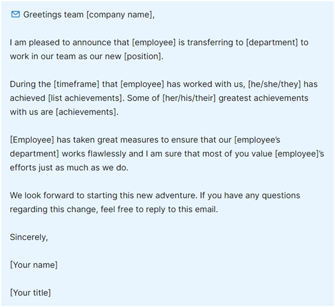Click the [employee] placeholder after timeframe
Viewport: 335px width, 307px height.
click(142, 84)
